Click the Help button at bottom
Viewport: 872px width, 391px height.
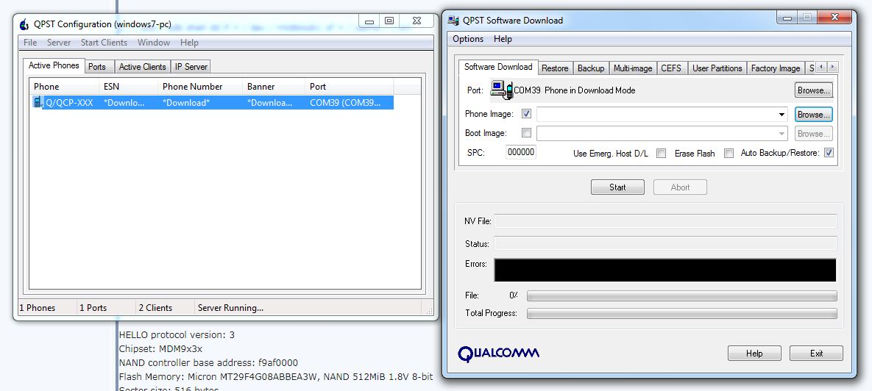coord(754,354)
